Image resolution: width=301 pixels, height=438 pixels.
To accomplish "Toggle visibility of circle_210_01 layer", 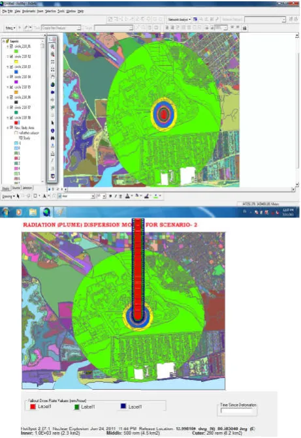I will point(11,46).
